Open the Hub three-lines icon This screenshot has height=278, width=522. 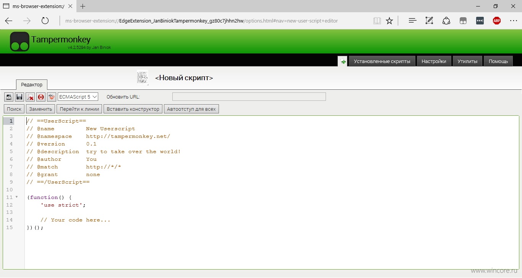(412, 21)
